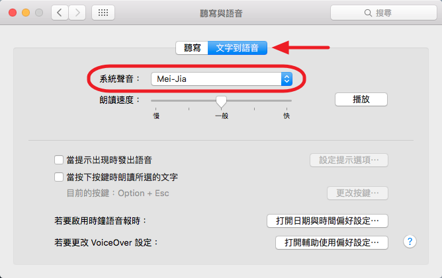
Task: Go forward with the right chevron button
Action: (77, 13)
